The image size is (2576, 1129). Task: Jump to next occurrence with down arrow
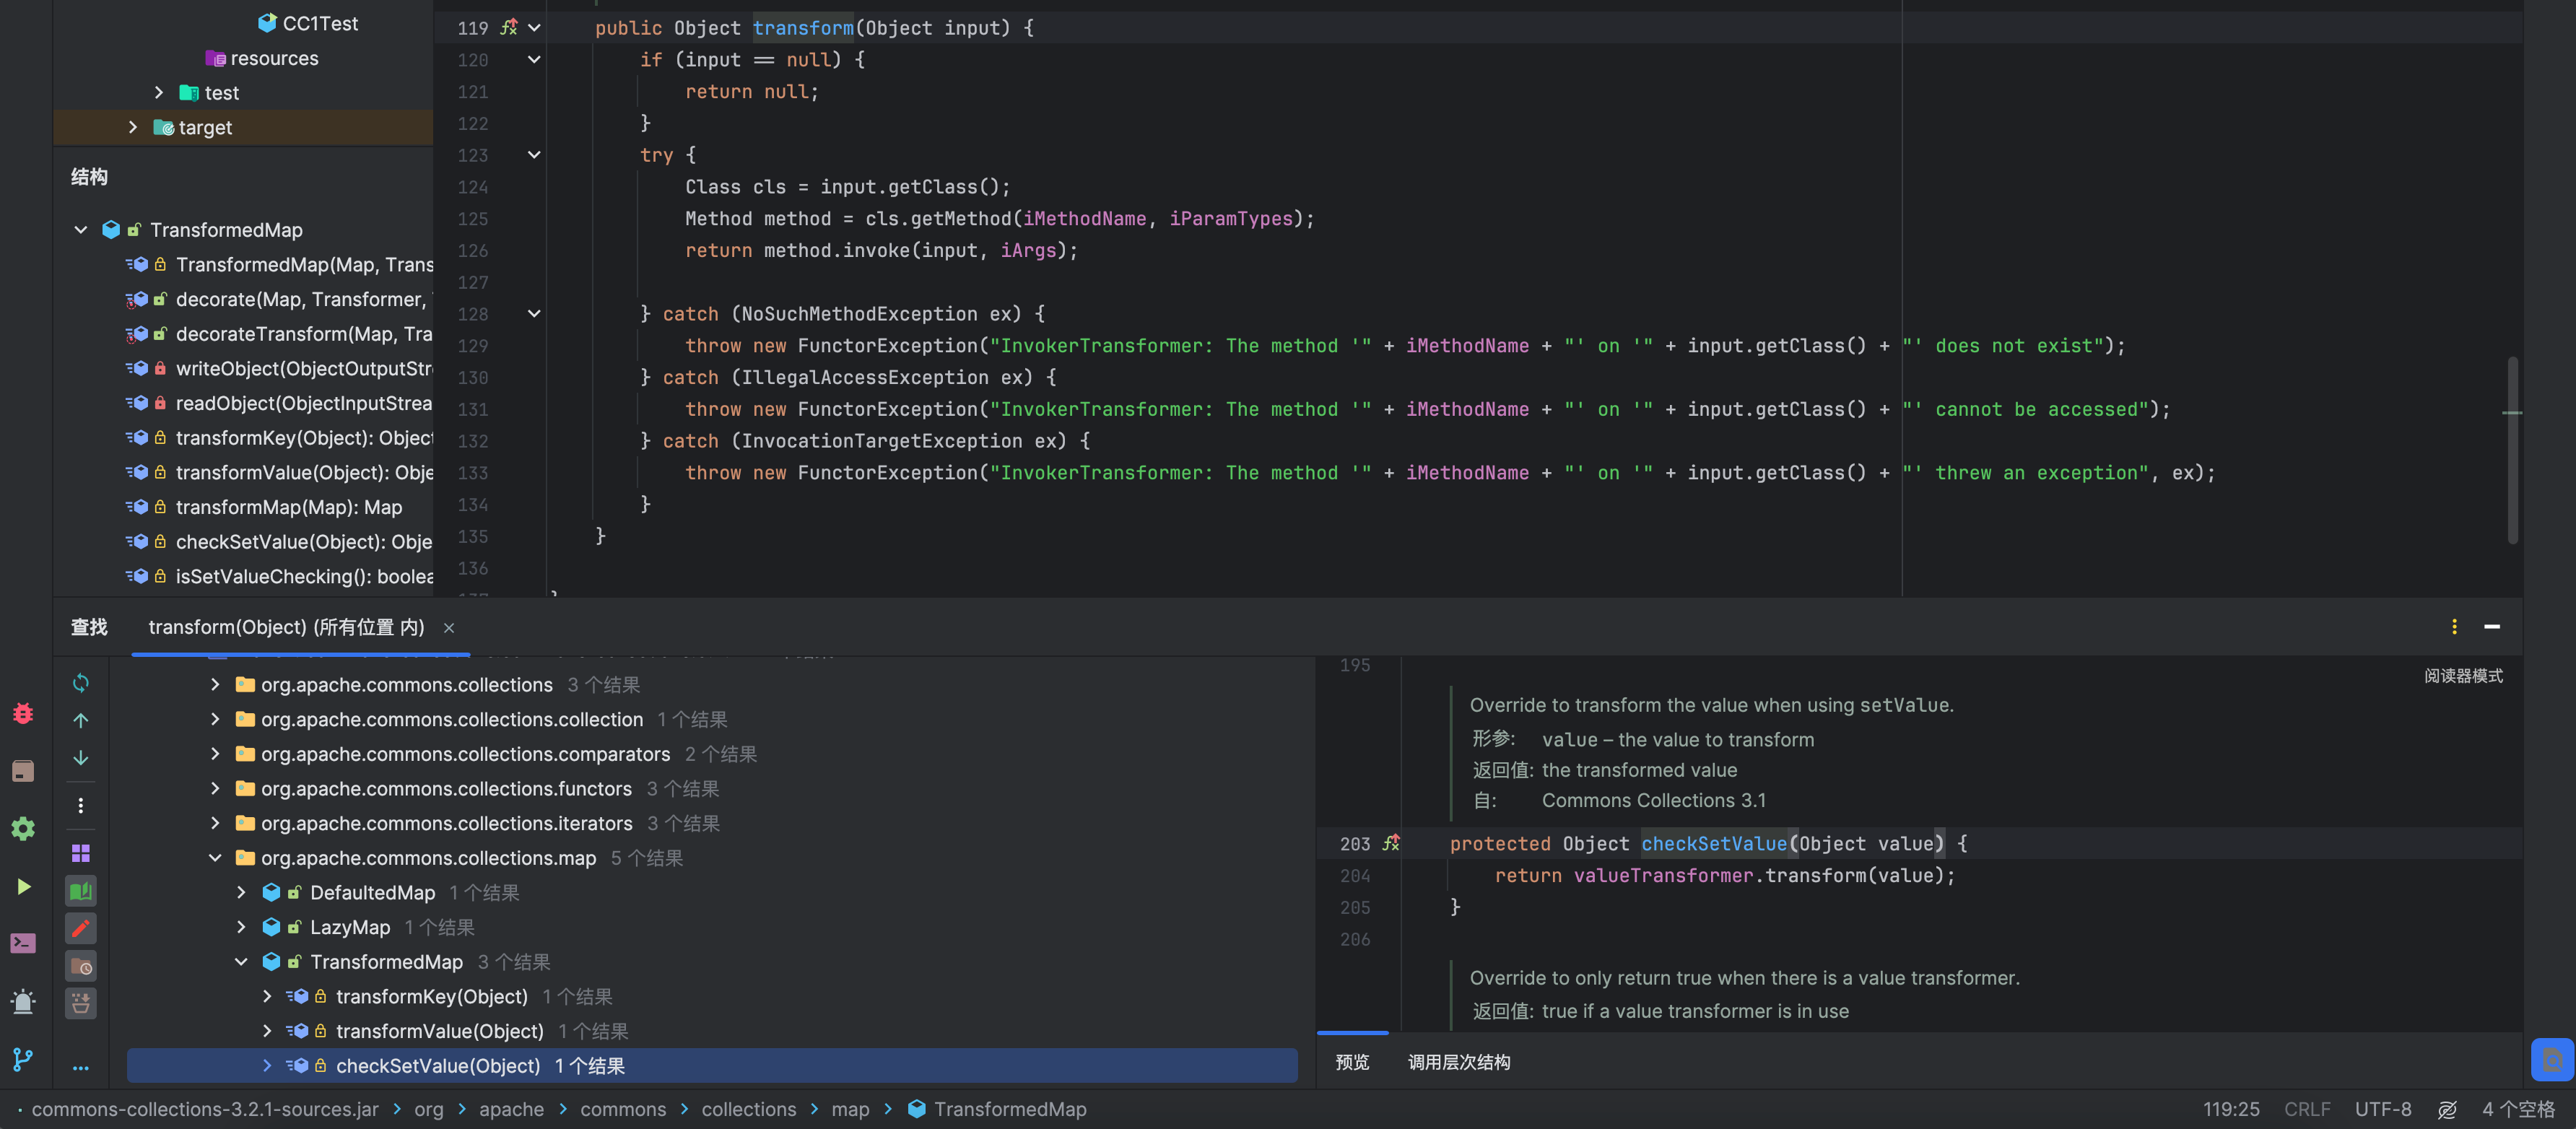pos(81,758)
